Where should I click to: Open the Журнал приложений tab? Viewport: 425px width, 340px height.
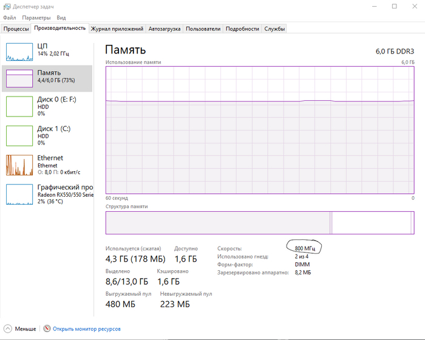117,29
